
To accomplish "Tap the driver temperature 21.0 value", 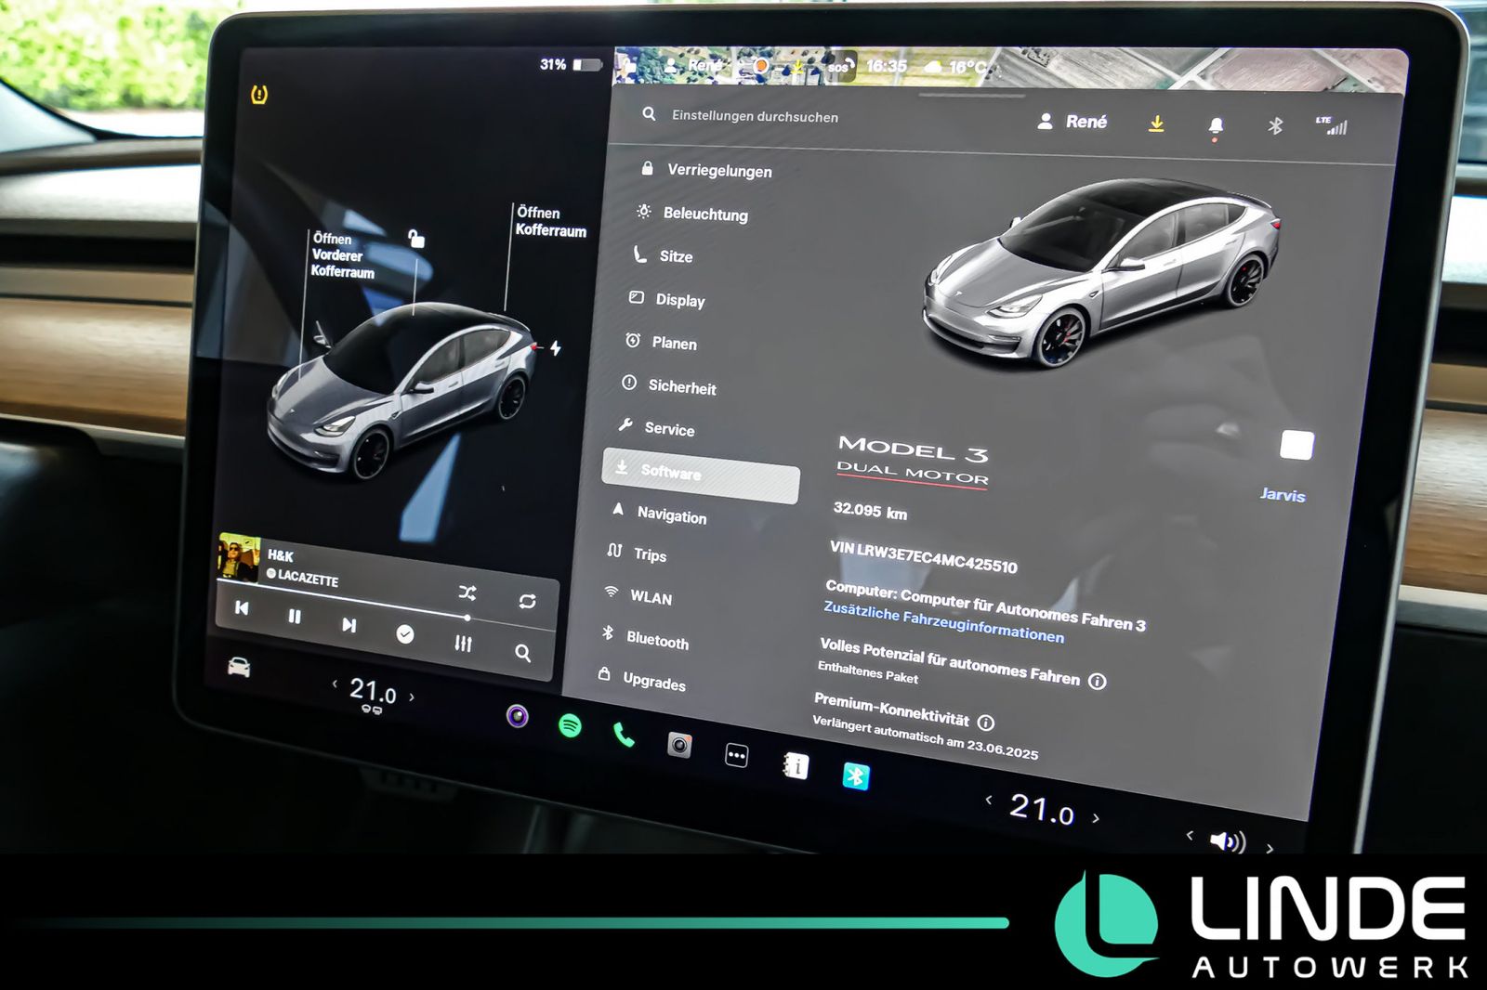I will [373, 691].
